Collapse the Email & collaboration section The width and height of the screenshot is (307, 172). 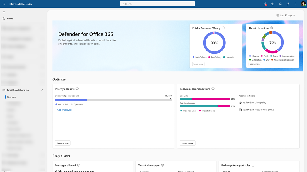(x=42, y=90)
